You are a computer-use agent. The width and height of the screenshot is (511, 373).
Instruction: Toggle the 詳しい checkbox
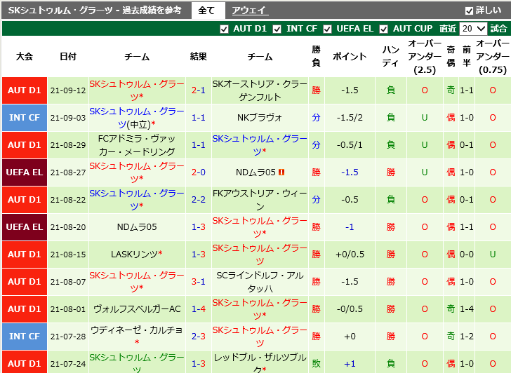coord(469,11)
